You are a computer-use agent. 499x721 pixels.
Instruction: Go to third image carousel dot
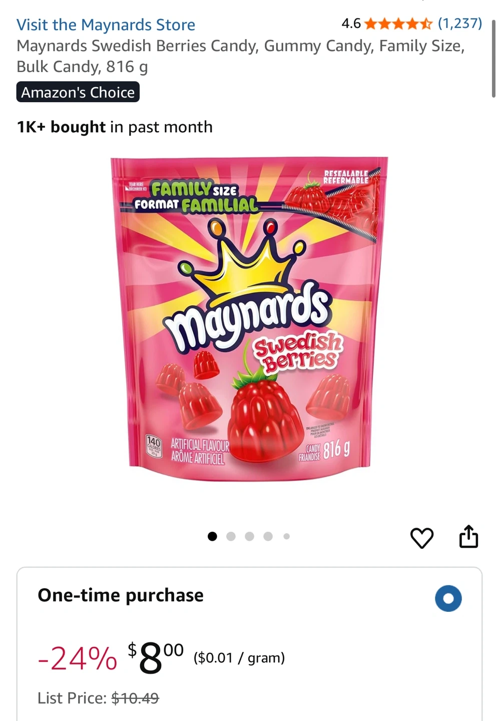249,536
